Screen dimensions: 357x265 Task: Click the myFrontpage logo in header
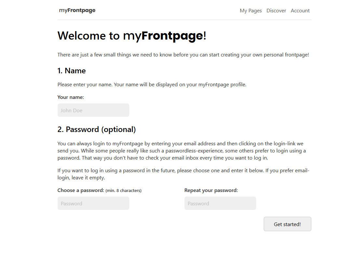point(77,10)
